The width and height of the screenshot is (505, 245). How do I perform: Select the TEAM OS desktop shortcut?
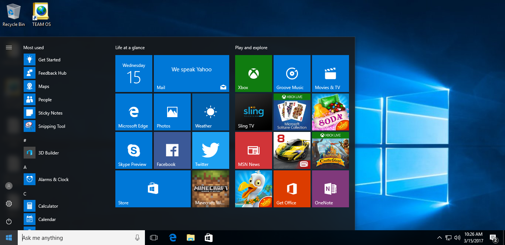(x=41, y=15)
